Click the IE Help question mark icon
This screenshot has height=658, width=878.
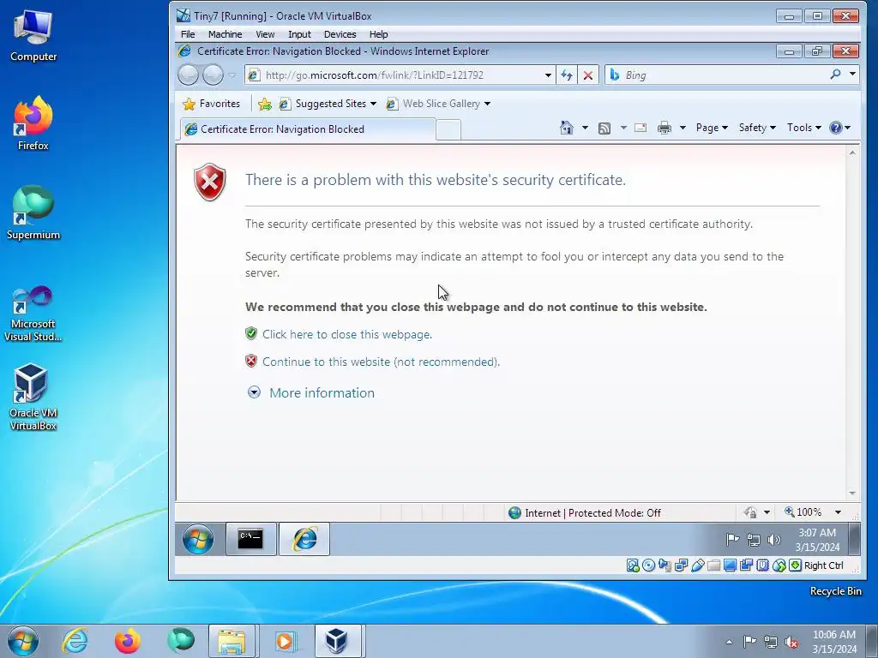[x=835, y=129]
